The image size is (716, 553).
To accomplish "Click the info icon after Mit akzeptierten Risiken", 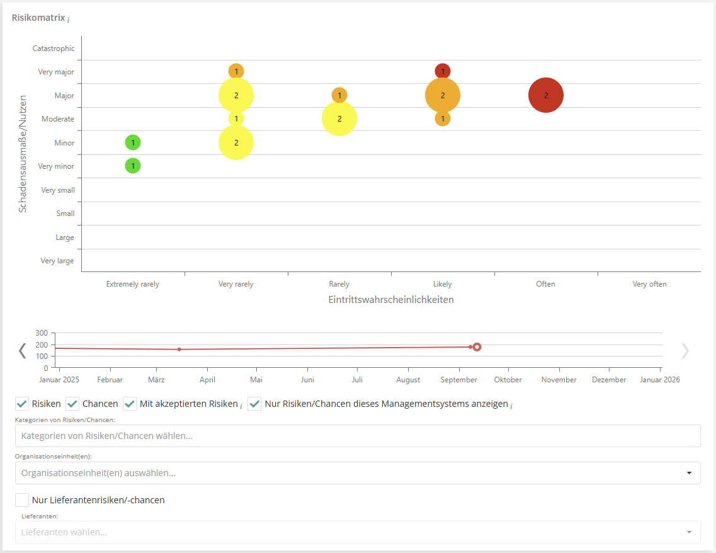I will pos(241,405).
